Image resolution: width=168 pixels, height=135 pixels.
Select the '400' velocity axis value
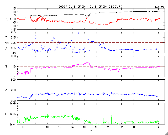coord(13,90)
